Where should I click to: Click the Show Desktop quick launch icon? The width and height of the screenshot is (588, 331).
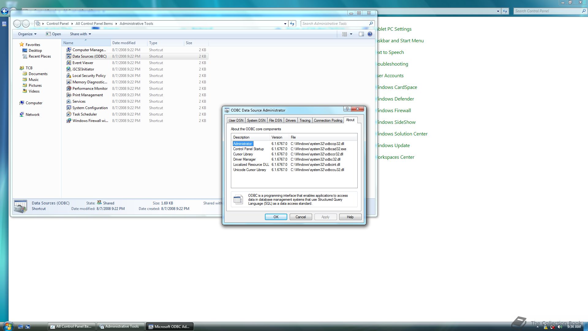click(x=21, y=326)
